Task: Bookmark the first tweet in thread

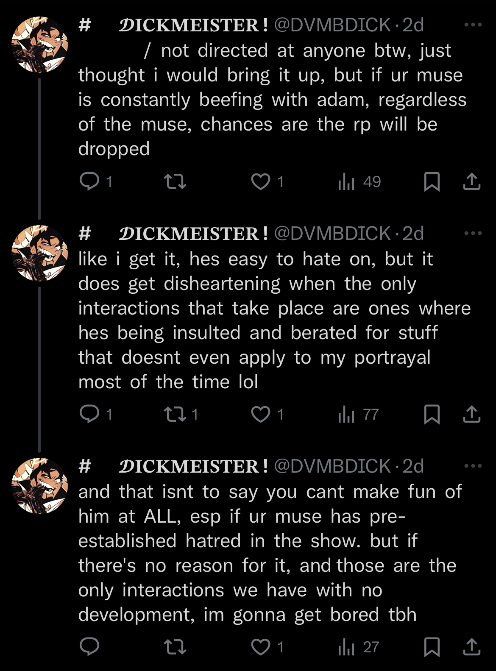Action: pos(432,181)
